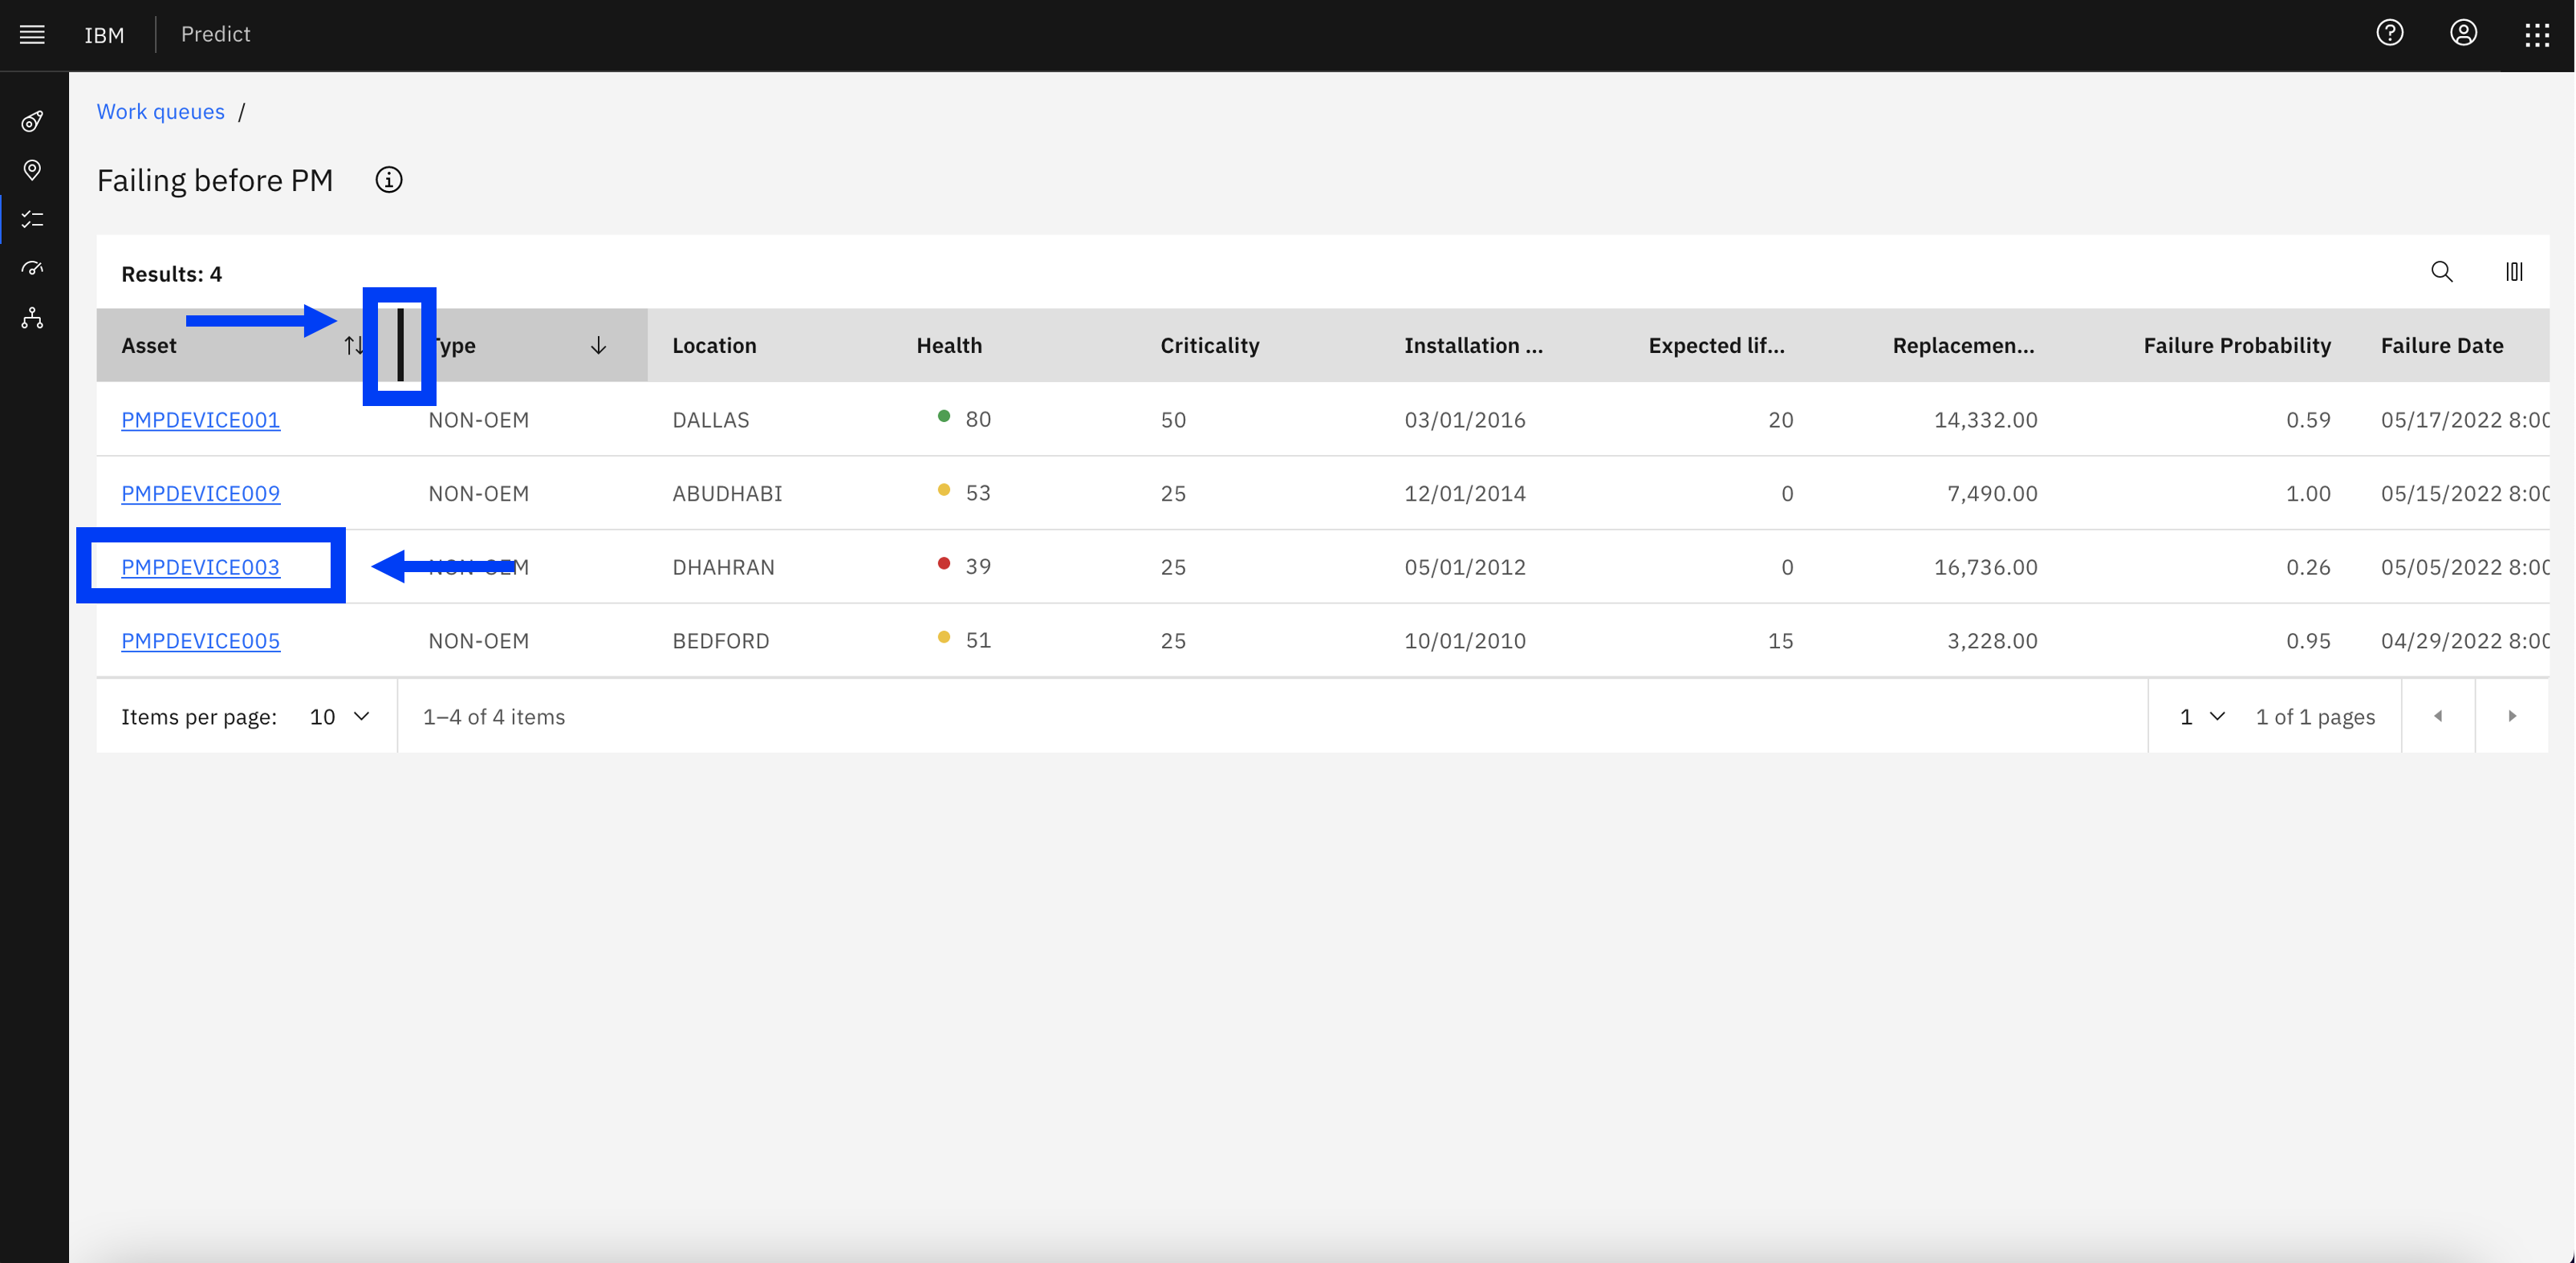Go to Work queues breadcrumb

[160, 112]
